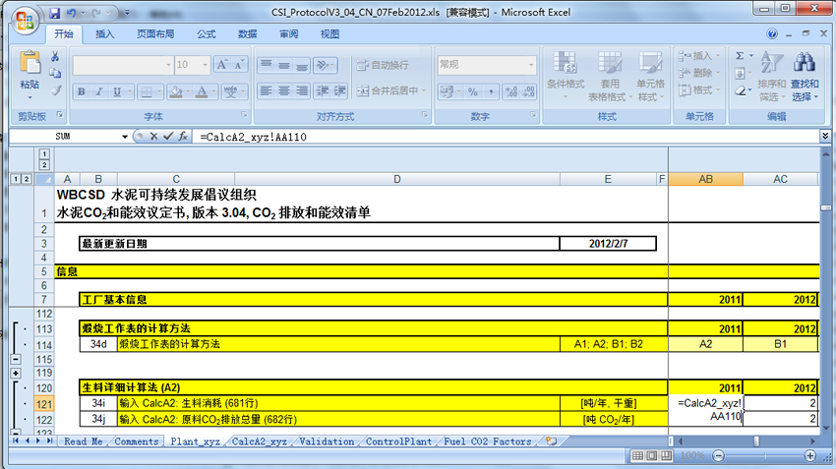
Task: Click the AutoSum sigma icon
Action: (740, 56)
